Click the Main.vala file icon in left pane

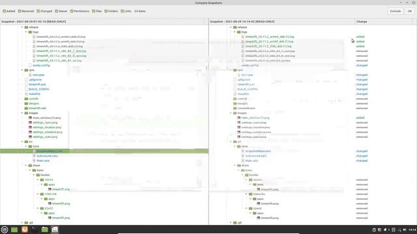pyautogui.click(x=34, y=161)
